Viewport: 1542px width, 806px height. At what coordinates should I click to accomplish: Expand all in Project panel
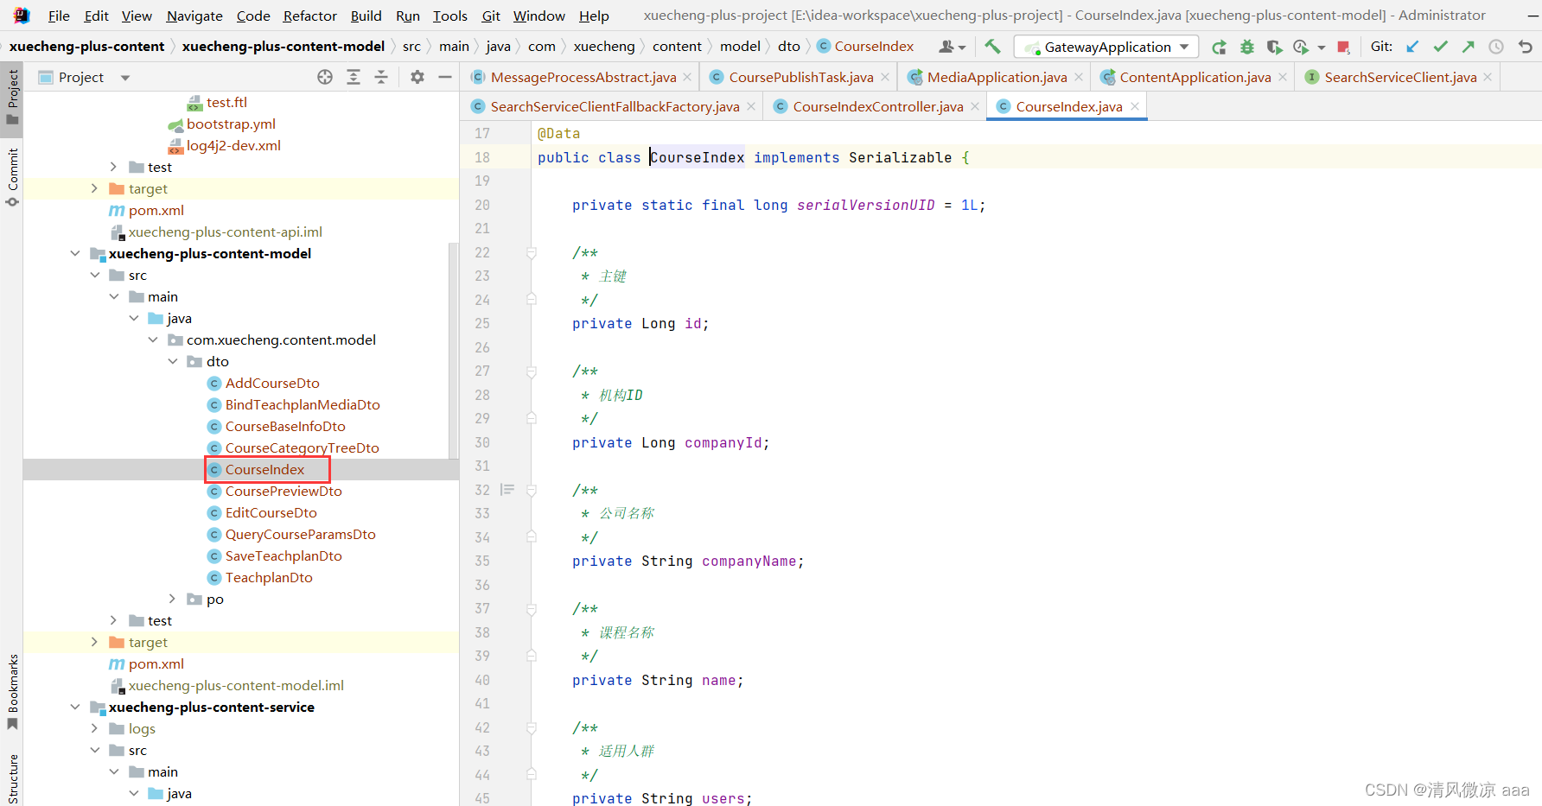click(354, 77)
